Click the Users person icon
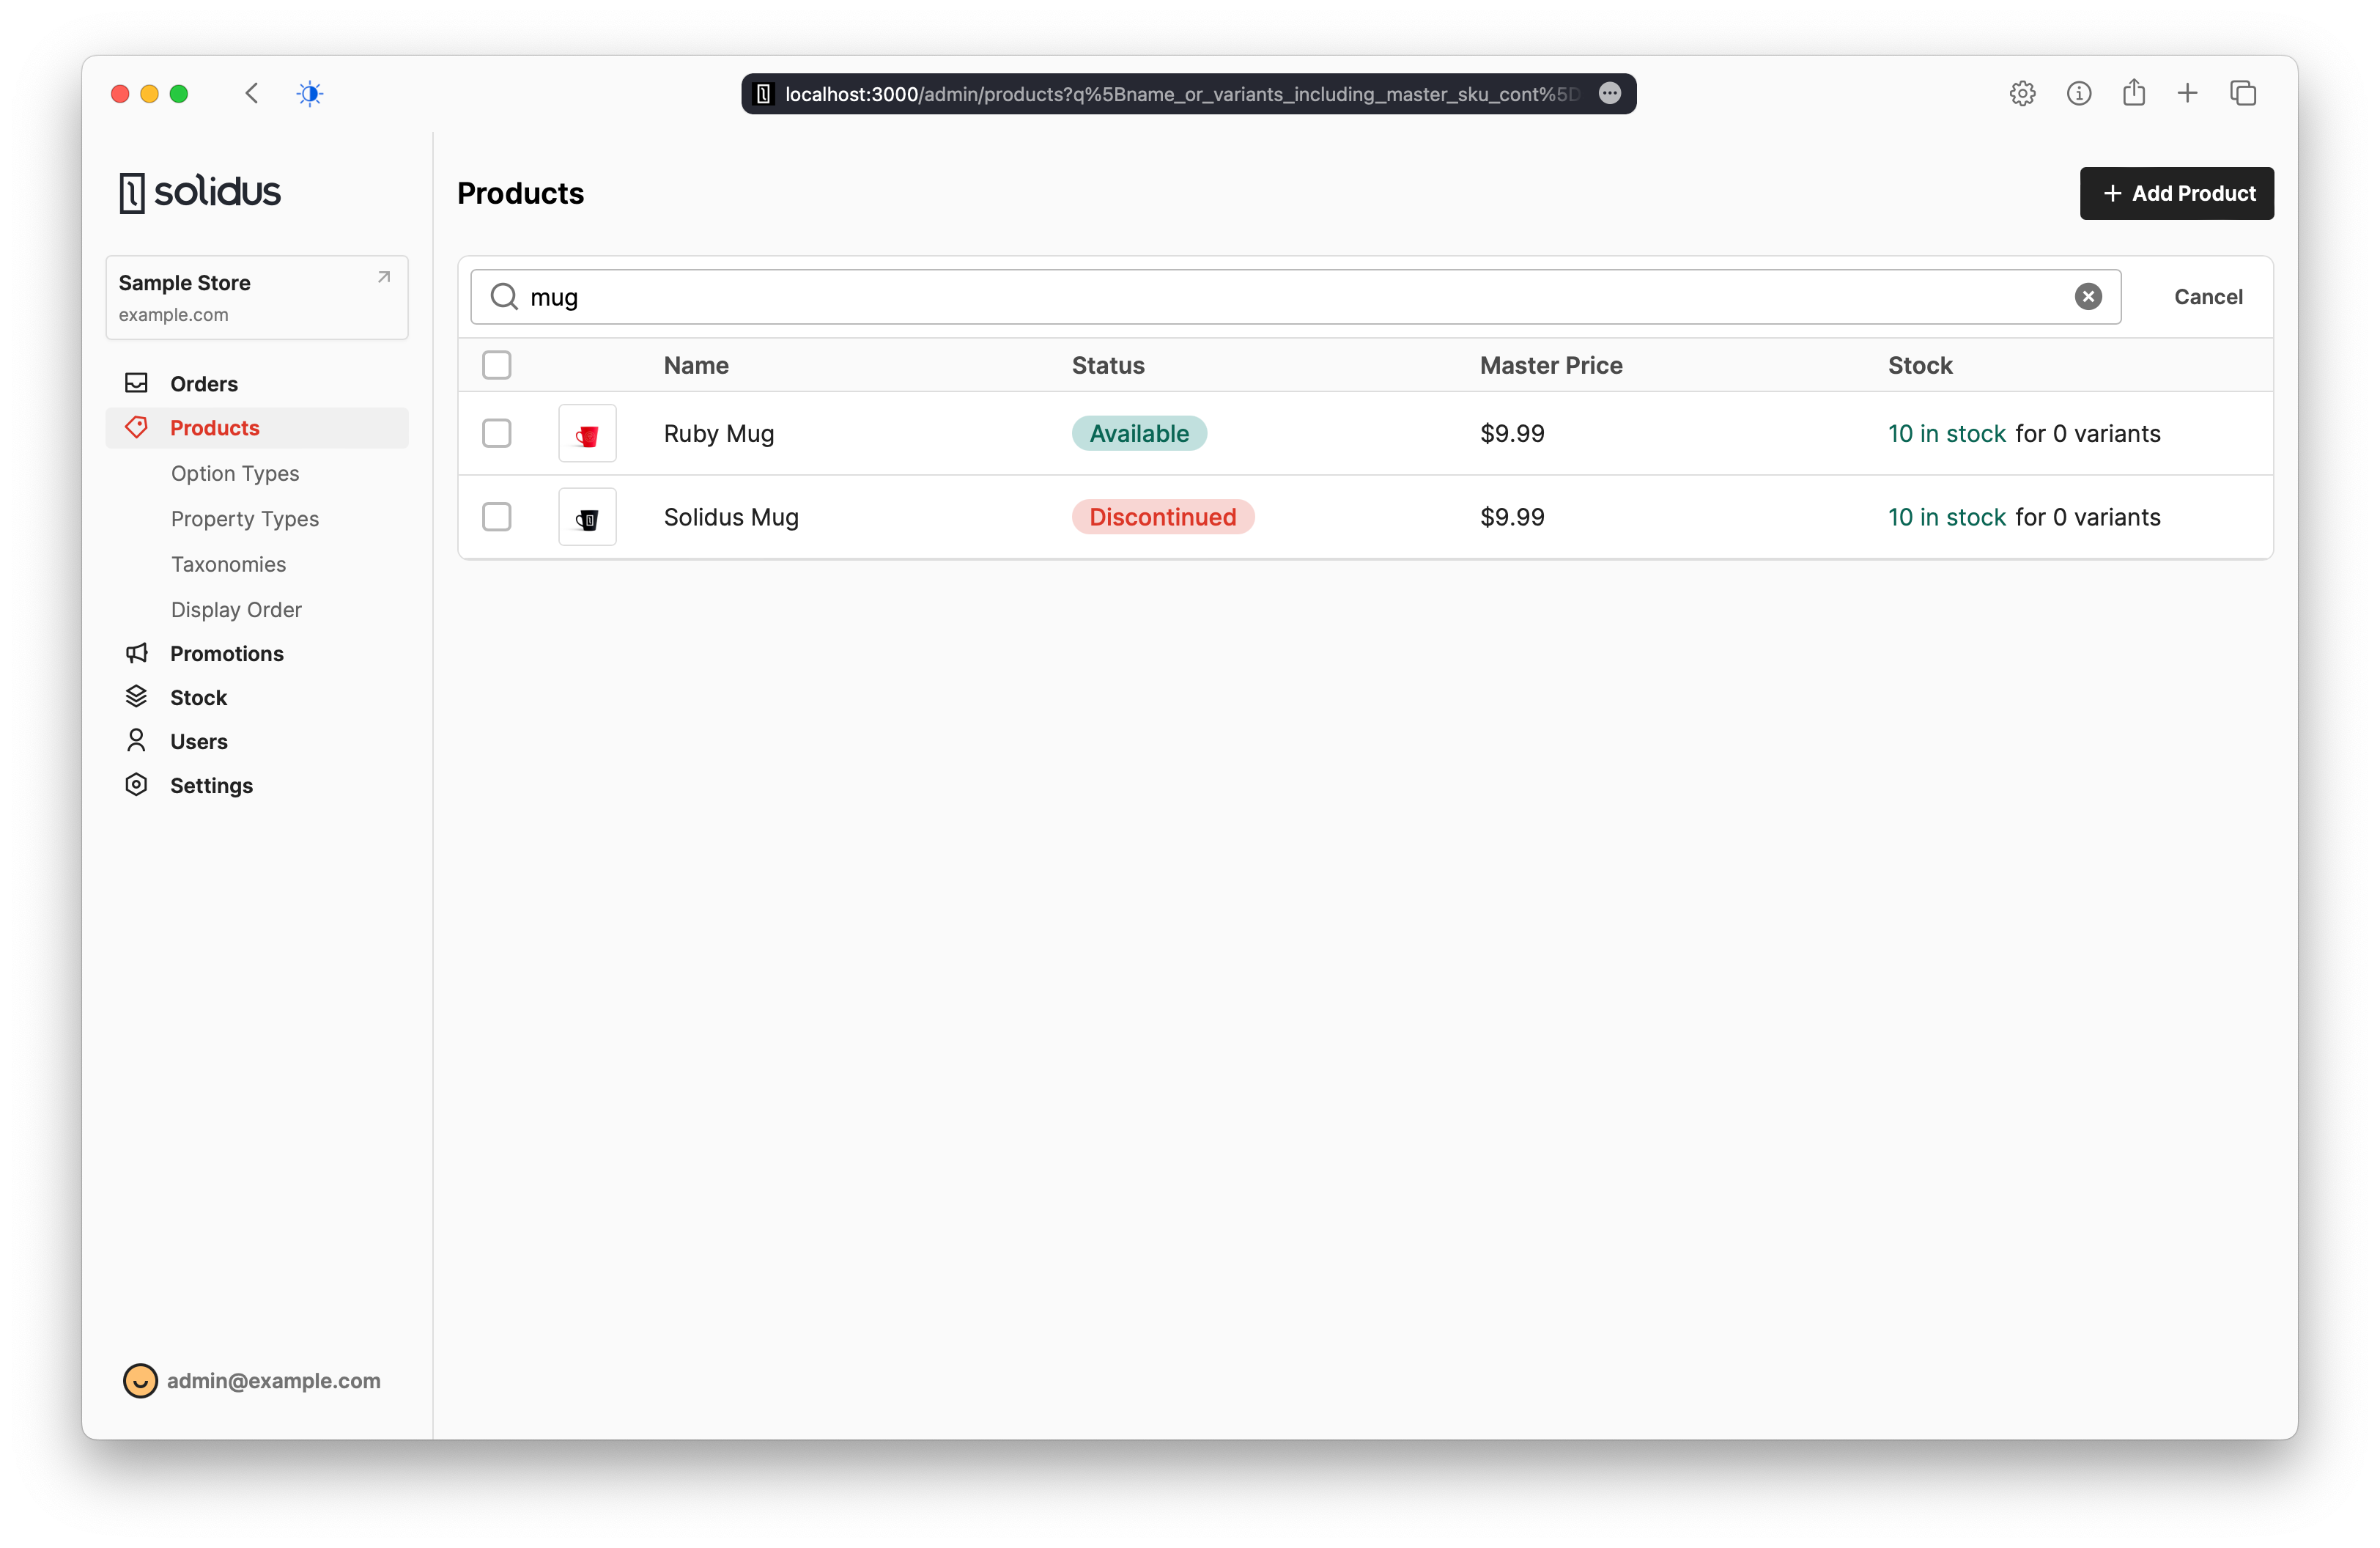This screenshot has width=2380, height=1548. click(136, 741)
